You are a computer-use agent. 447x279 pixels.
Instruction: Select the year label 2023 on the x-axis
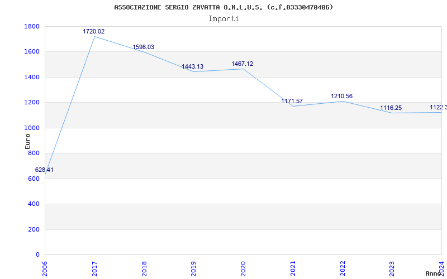392,269
